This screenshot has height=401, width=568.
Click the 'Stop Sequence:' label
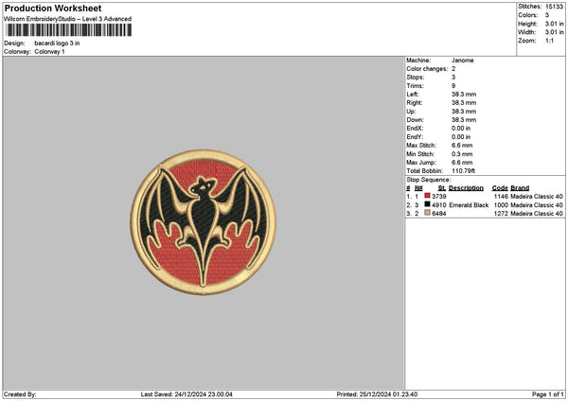pos(429,180)
